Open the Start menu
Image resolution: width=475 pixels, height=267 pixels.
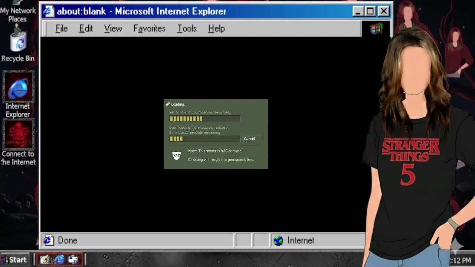[x=14, y=260]
